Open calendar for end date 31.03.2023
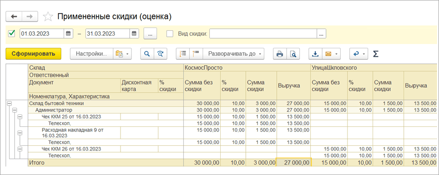This screenshot has width=439, height=175. pyautogui.click(x=134, y=34)
